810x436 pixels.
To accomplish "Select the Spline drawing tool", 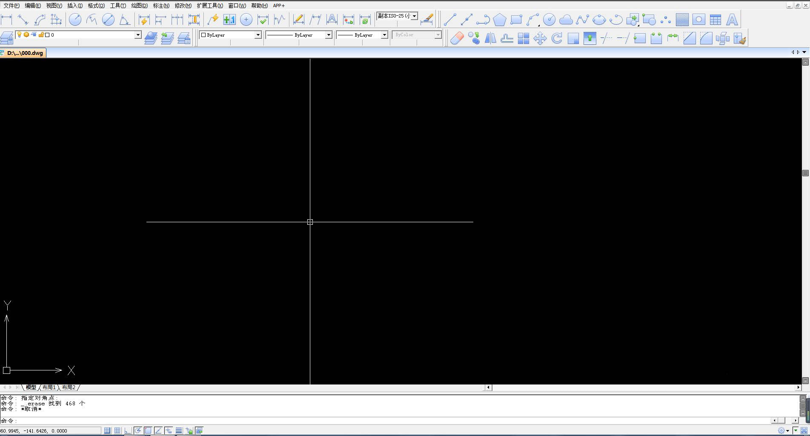I will coord(582,20).
